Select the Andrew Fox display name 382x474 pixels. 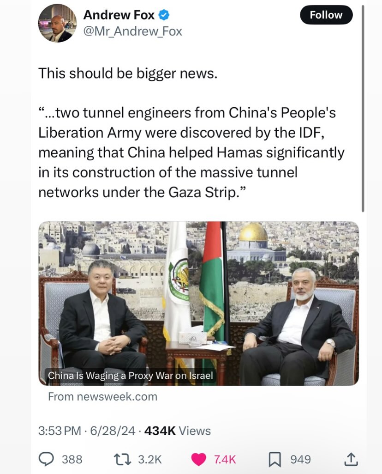click(x=119, y=15)
